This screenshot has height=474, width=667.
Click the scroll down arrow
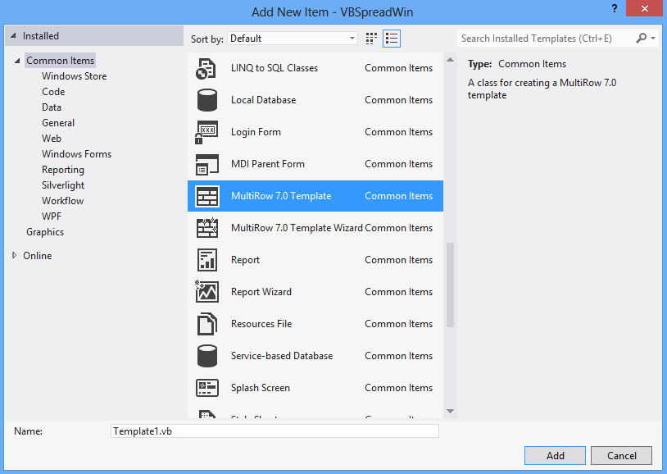(x=450, y=412)
